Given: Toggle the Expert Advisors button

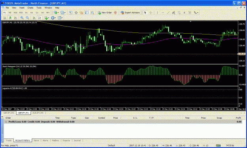Looking at the screenshot, I should point(130,13).
